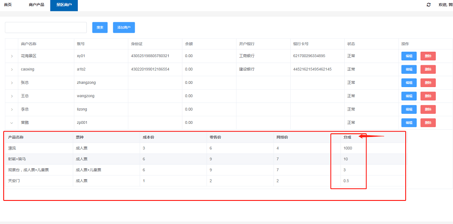
Task: Delete the 王总 merchant entry
Action: pyautogui.click(x=428, y=96)
